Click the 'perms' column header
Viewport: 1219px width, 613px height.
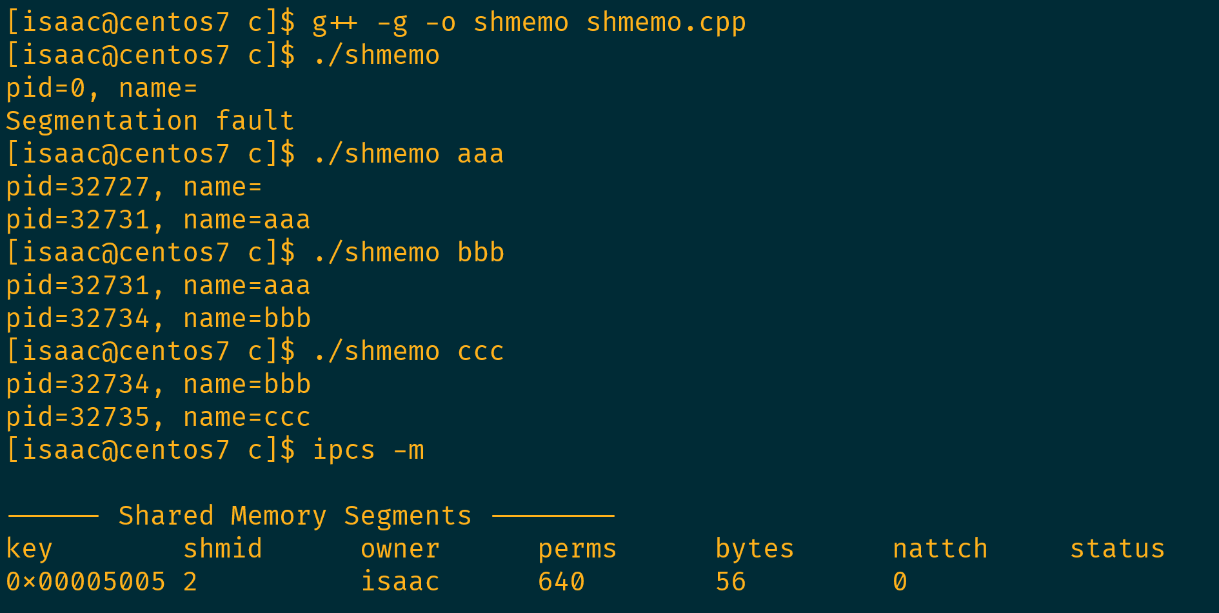click(x=577, y=549)
